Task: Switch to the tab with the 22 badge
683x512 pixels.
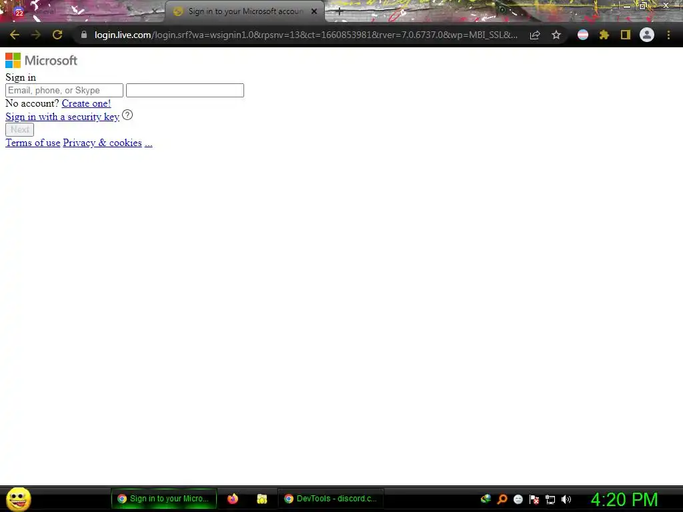Action: pyautogui.click(x=83, y=12)
